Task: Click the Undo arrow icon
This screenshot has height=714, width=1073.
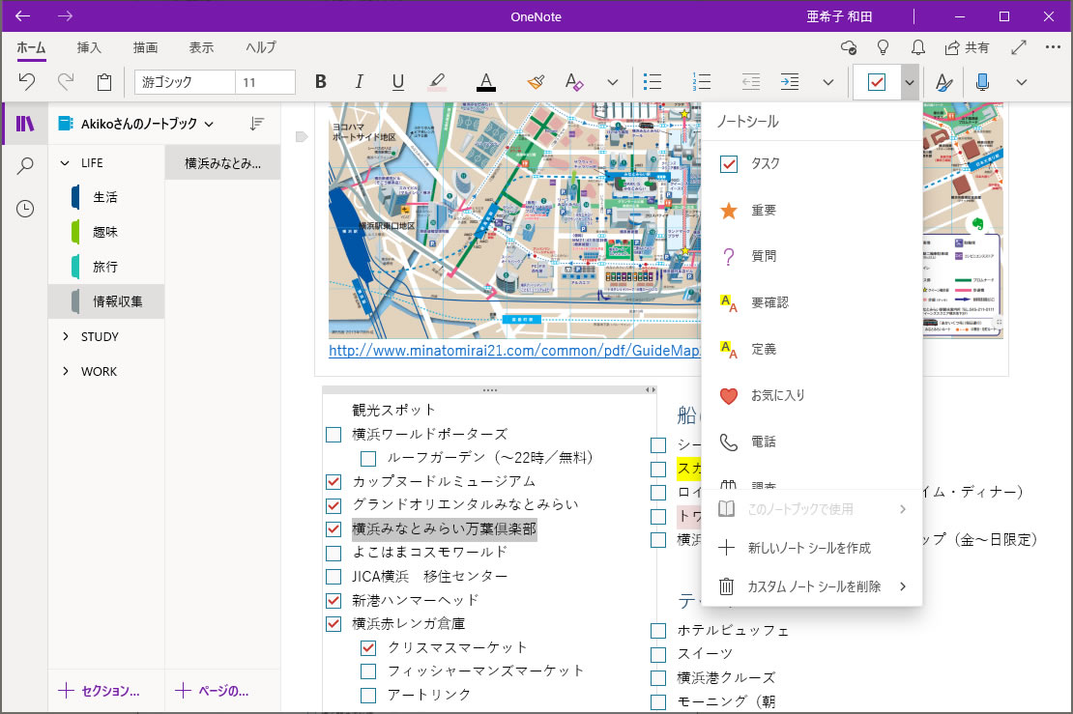Action: pos(27,82)
